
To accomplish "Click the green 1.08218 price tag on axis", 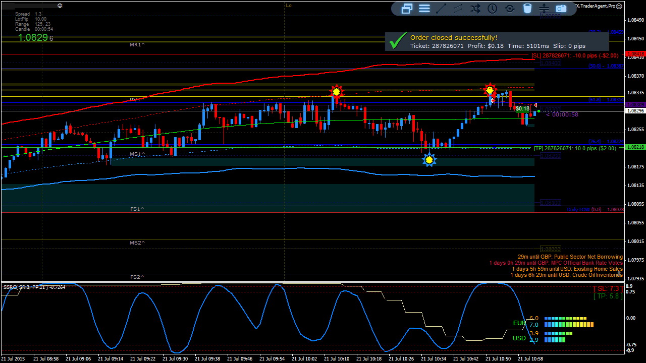I will (x=635, y=147).
